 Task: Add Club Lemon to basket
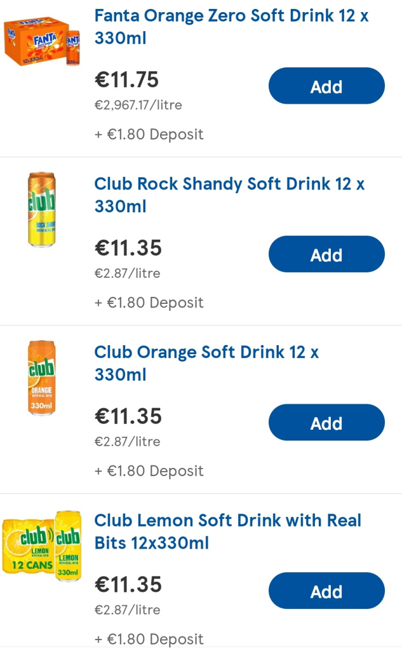326,591
